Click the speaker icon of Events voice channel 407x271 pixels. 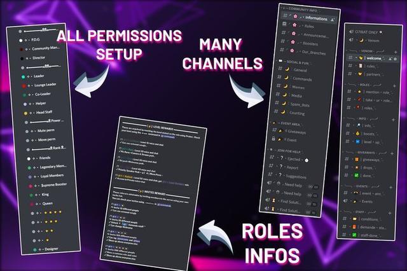tap(345, 200)
